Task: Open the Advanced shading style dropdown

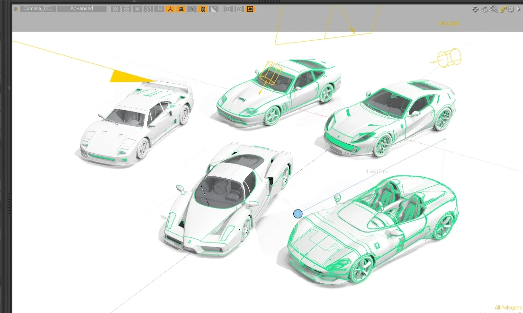Action: 81,9
